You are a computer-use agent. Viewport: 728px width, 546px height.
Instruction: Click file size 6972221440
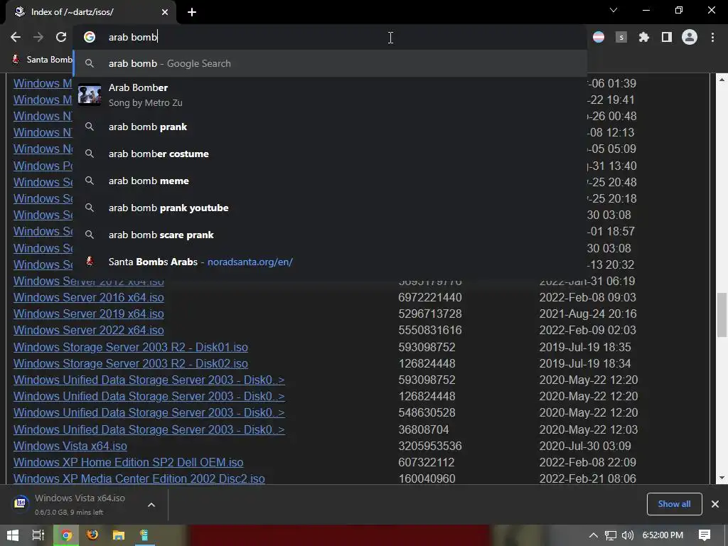[x=430, y=297]
